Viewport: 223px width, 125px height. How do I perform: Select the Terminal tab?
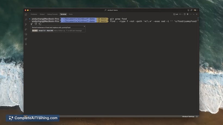(x=63, y=14)
